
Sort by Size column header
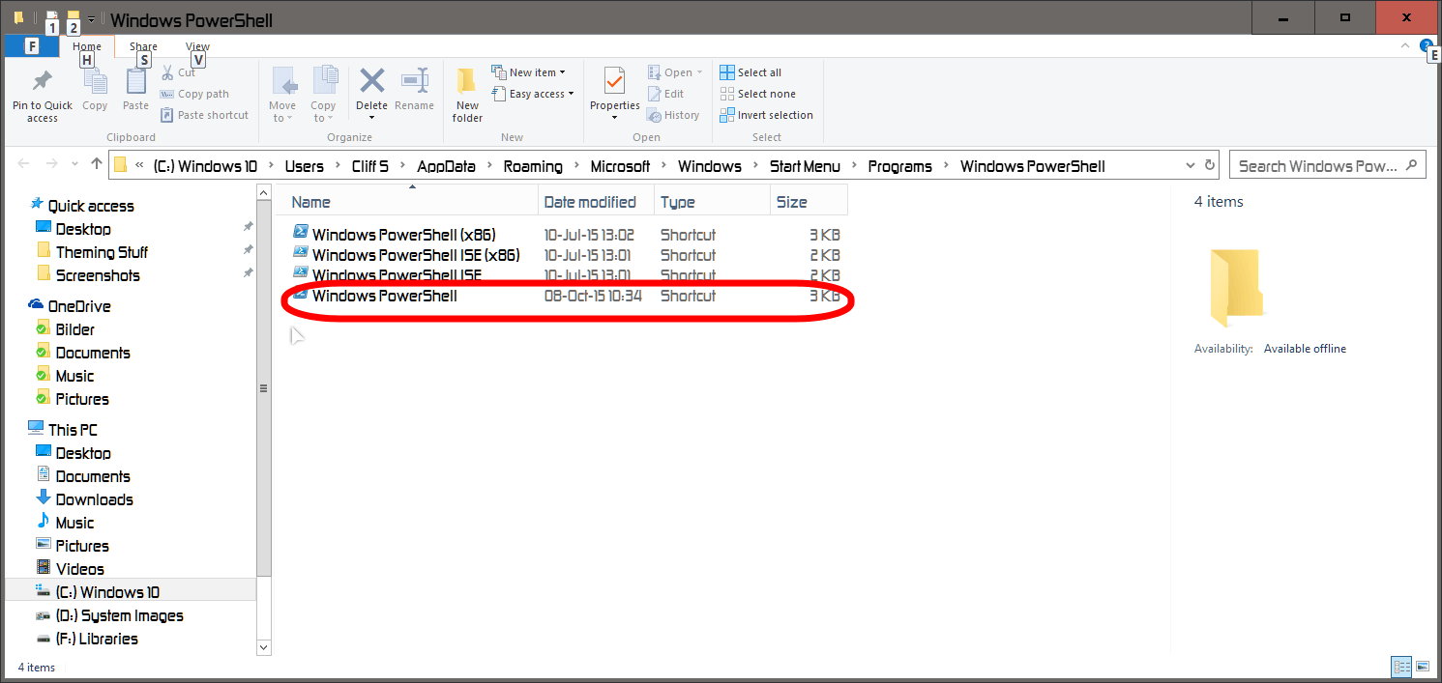point(809,202)
